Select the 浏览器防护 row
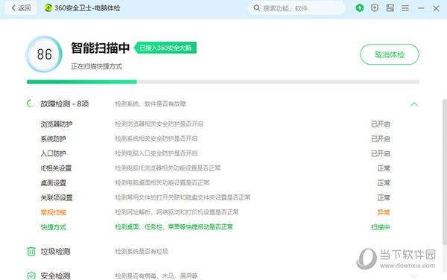The height and width of the screenshot is (280, 447). (215, 124)
